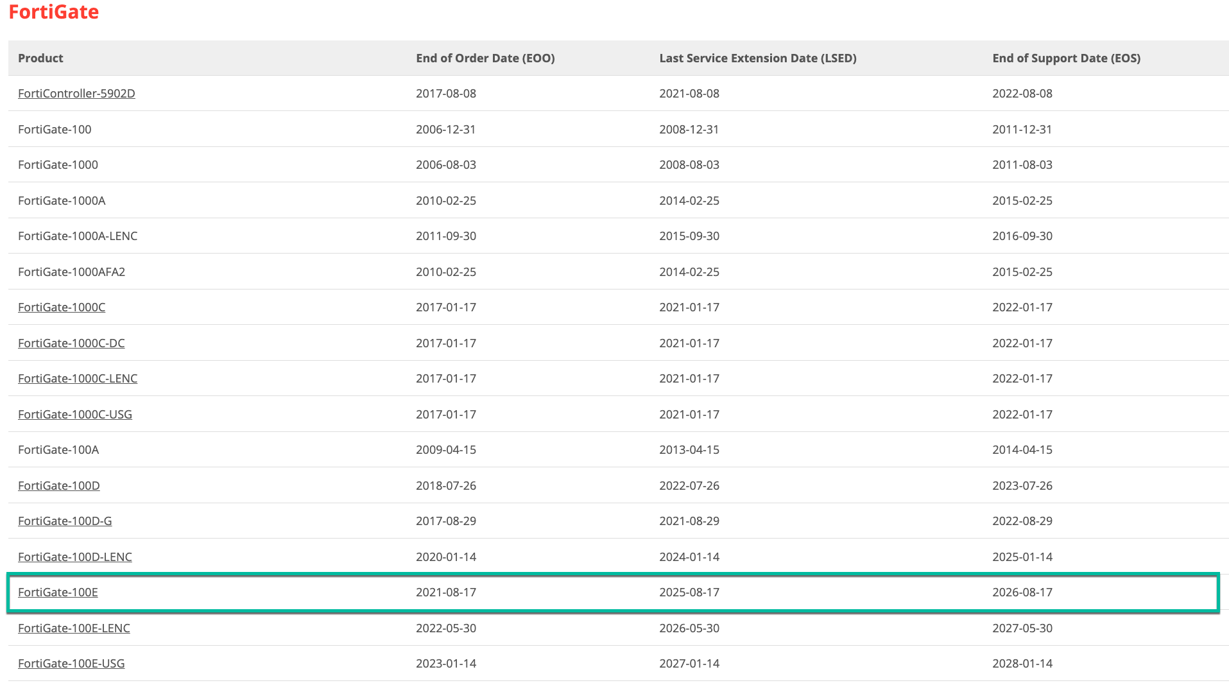Click the End of Support Date (EOS) header
Screen dimensions: 1229x683
click(1066, 58)
